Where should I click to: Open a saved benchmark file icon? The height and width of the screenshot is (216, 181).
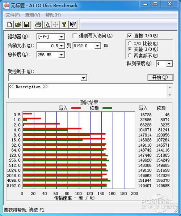pos(18,25)
